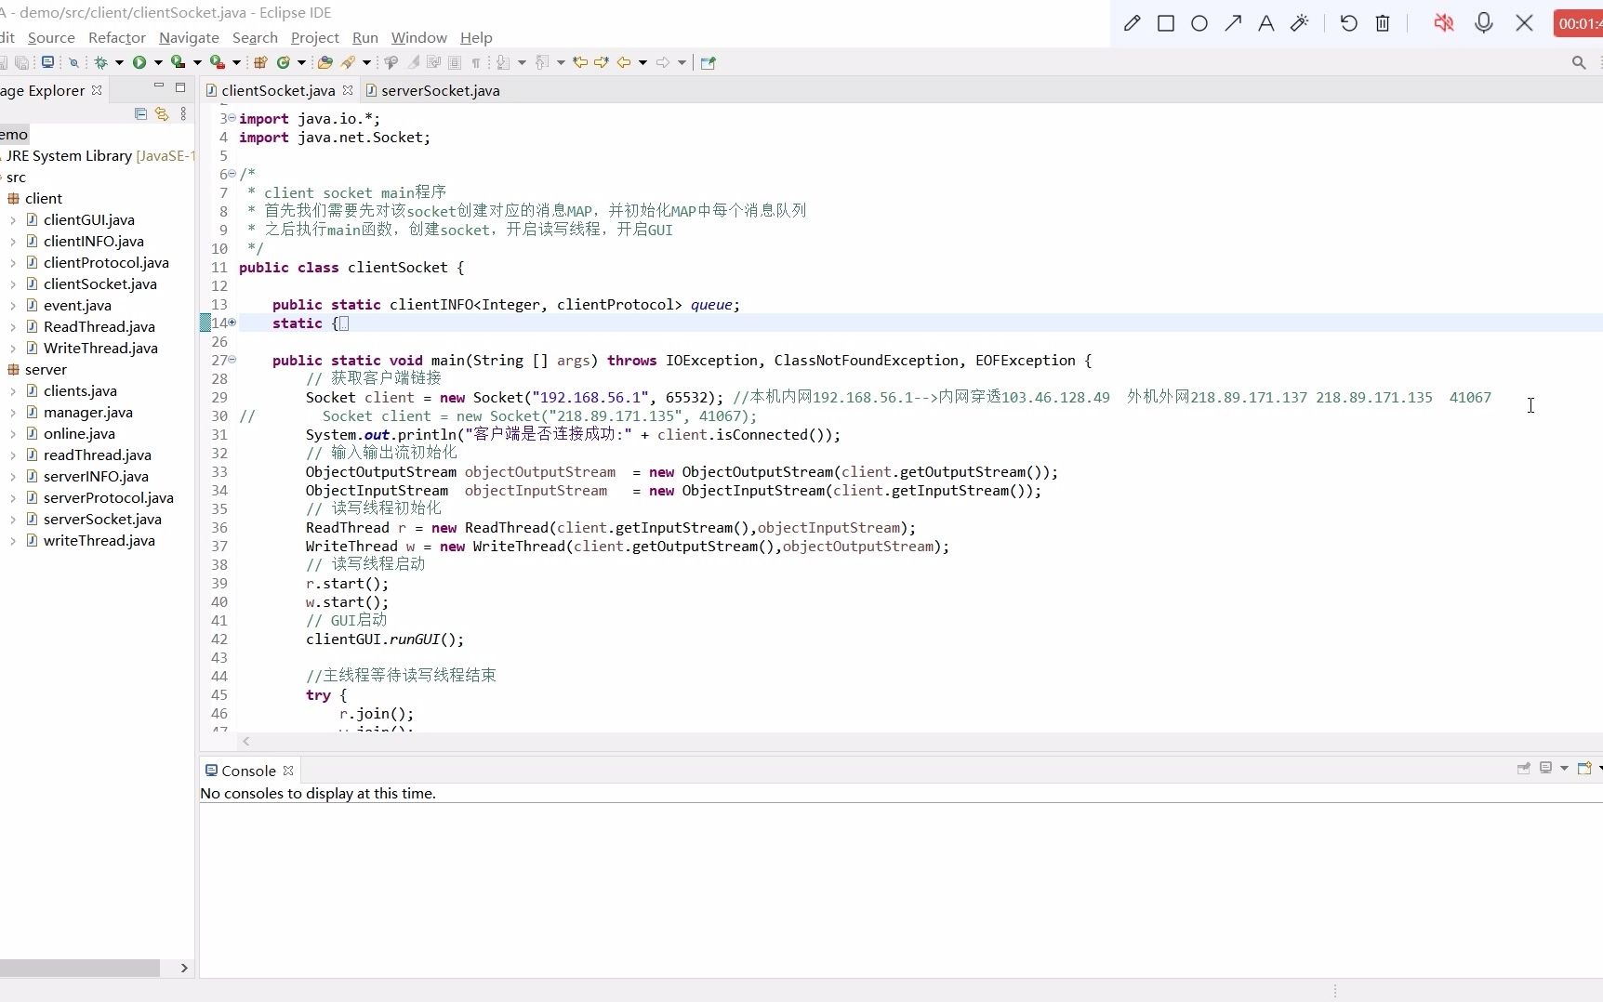Toggle Word Wrap in the toolbar
The height and width of the screenshot is (1002, 1603).
click(433, 62)
